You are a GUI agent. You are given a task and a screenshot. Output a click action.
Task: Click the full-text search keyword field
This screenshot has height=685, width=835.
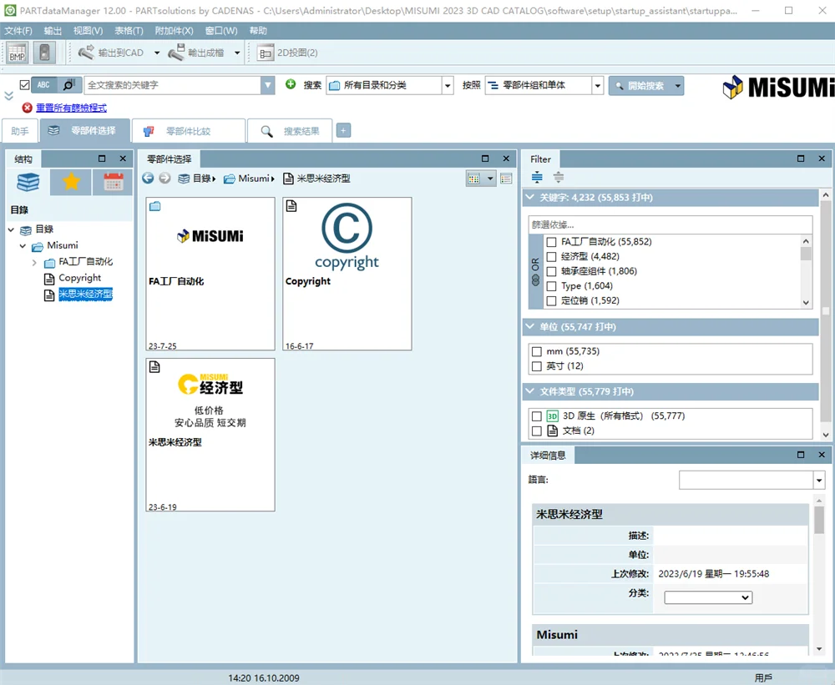click(x=173, y=85)
